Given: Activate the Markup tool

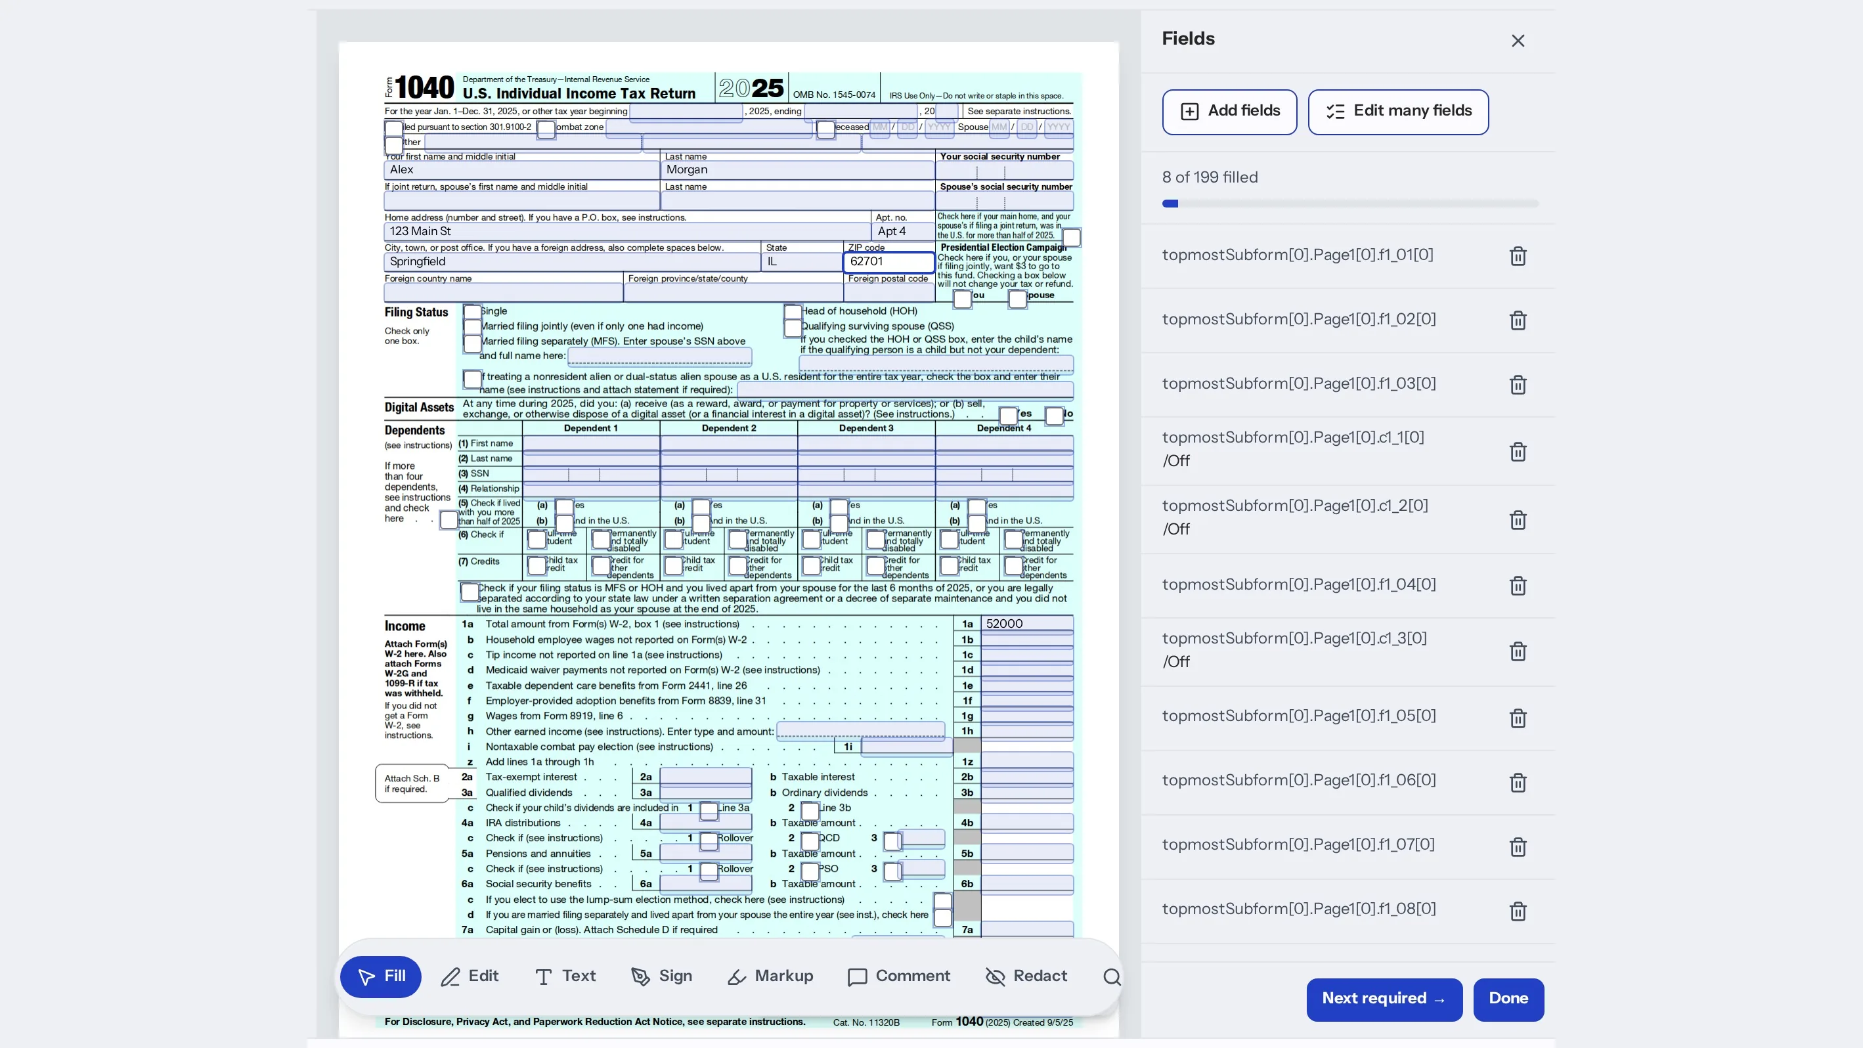Looking at the screenshot, I should [770, 976].
